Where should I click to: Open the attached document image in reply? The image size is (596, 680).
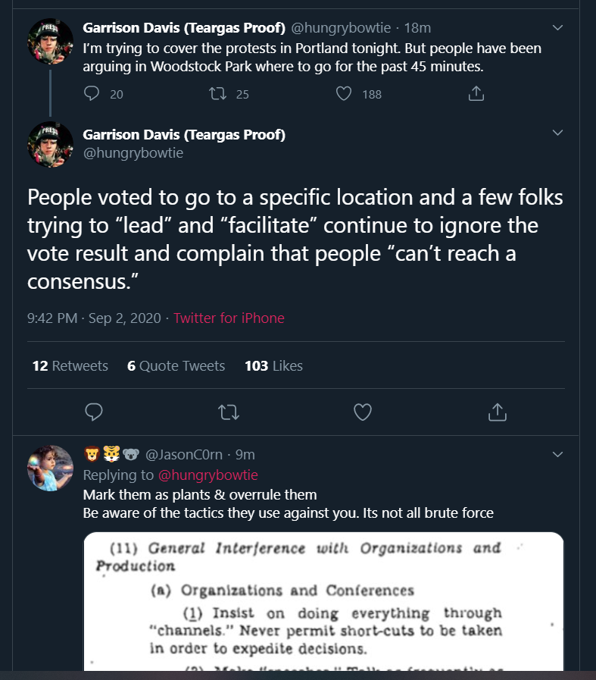coord(323,601)
